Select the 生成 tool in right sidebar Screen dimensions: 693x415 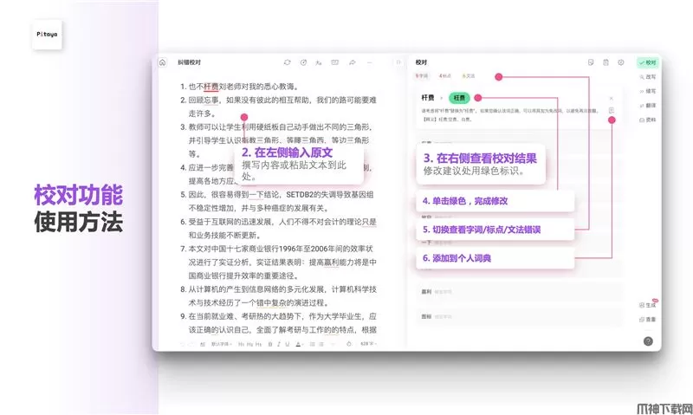click(647, 305)
